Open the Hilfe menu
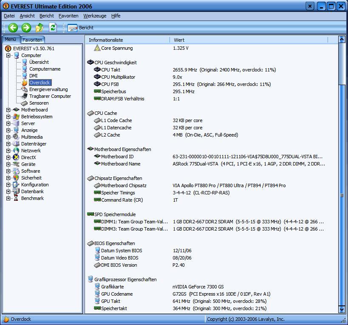 116,16
